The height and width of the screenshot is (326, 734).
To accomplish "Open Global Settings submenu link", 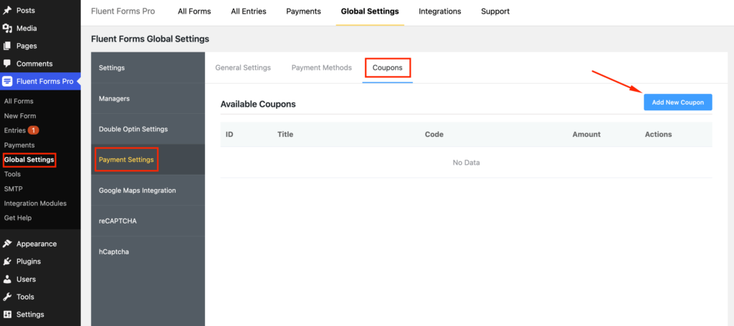I will pos(29,160).
